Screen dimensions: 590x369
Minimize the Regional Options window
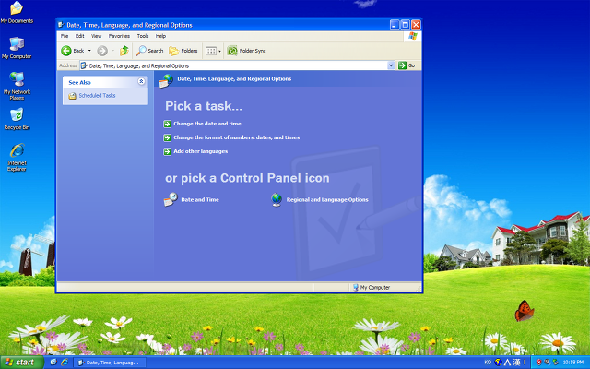(x=395, y=25)
